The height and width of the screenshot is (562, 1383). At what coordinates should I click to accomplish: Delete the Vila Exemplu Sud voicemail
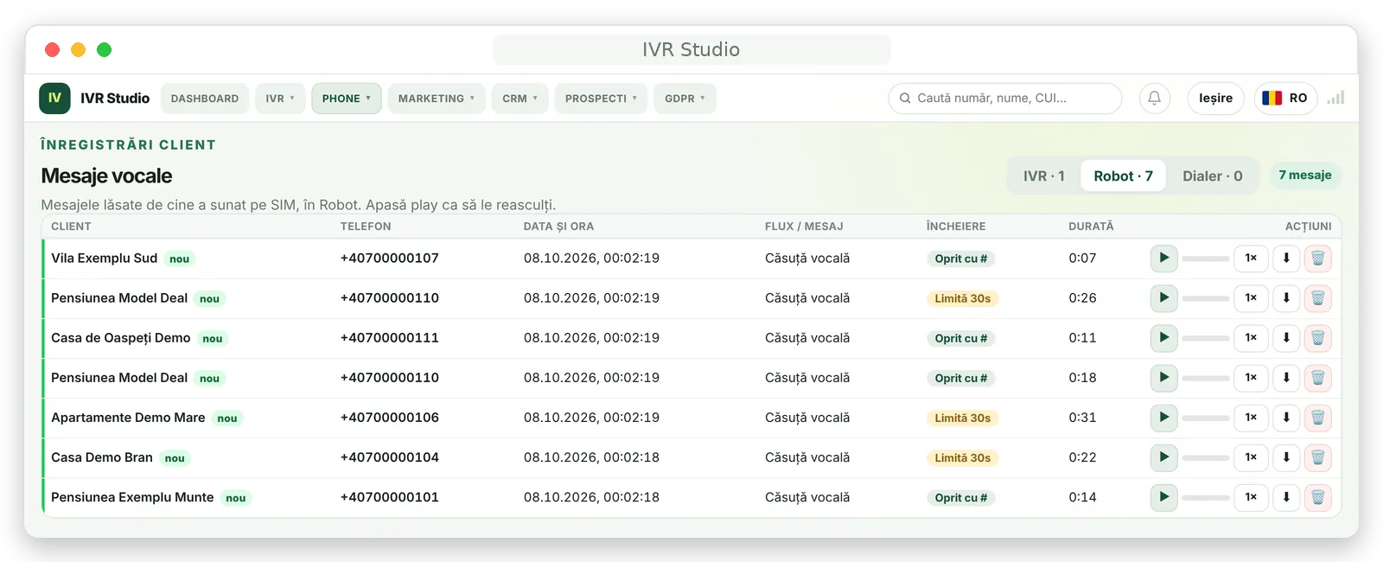pos(1318,259)
